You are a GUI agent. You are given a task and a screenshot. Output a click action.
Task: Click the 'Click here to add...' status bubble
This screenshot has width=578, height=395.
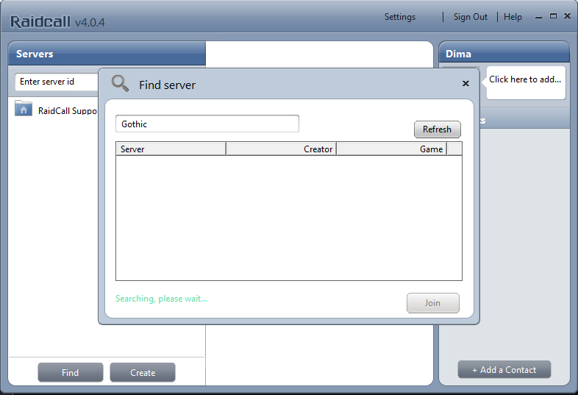(526, 82)
